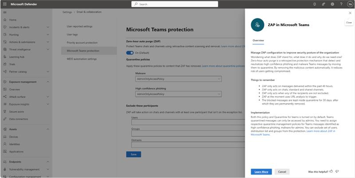Click the Threat intelligence icon
Viewport: 355px width, 178px height.
point(5,50)
